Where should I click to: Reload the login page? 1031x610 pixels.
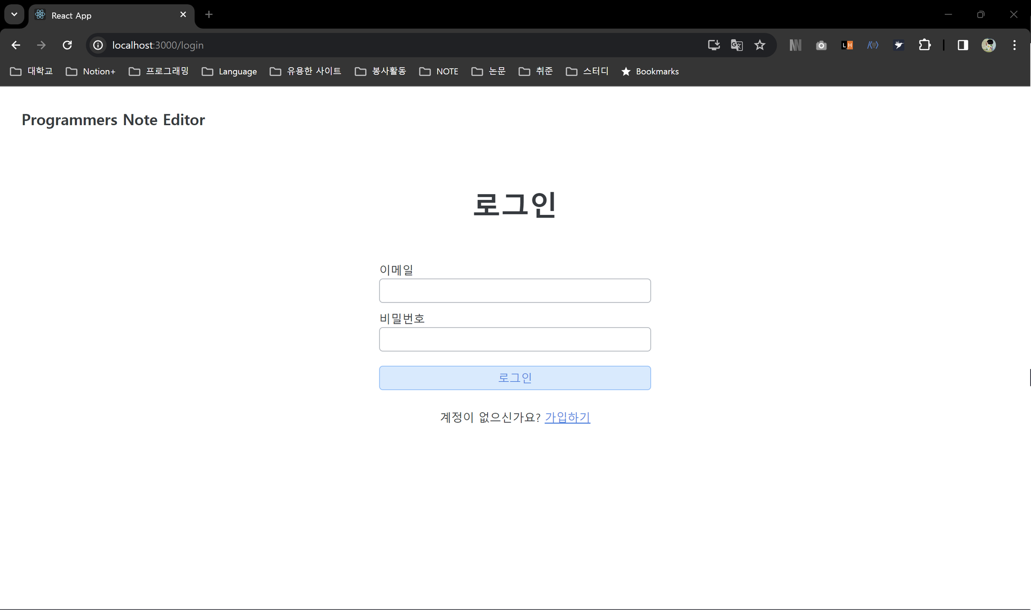pyautogui.click(x=67, y=45)
